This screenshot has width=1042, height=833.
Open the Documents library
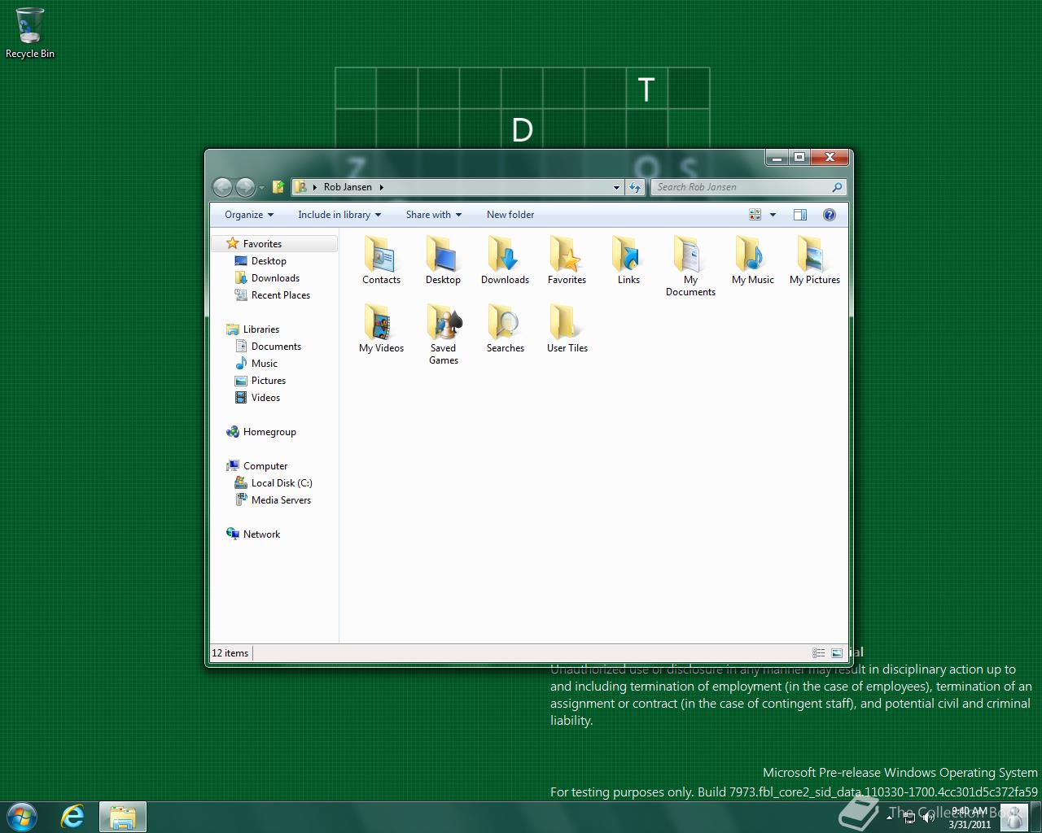click(x=276, y=347)
